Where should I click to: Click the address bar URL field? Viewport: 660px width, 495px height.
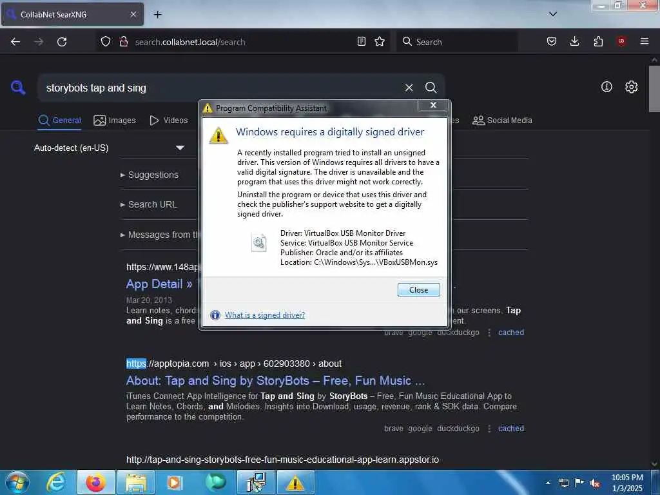(x=242, y=42)
